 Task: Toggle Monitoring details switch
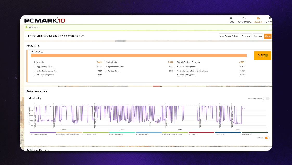click(x=266, y=98)
